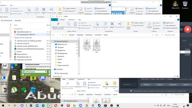Open the Recycle Bin on desktop
Viewport: 192px width, 108px height.
tap(185, 5)
